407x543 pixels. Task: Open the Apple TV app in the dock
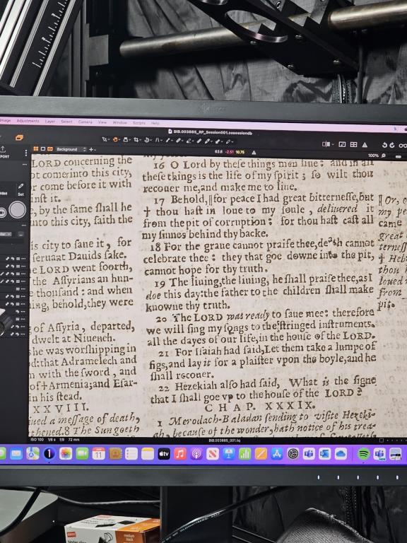coord(164,454)
